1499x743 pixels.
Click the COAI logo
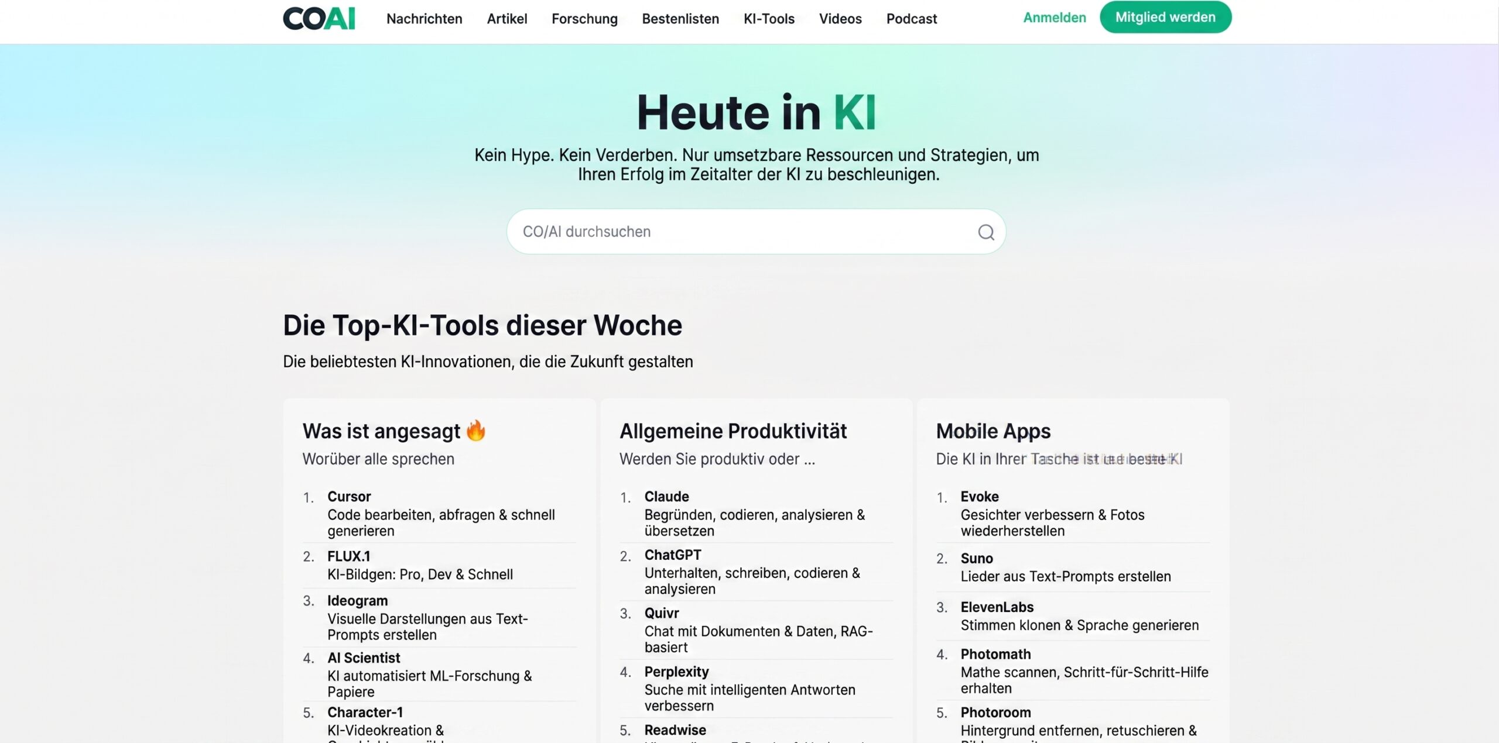click(x=319, y=18)
